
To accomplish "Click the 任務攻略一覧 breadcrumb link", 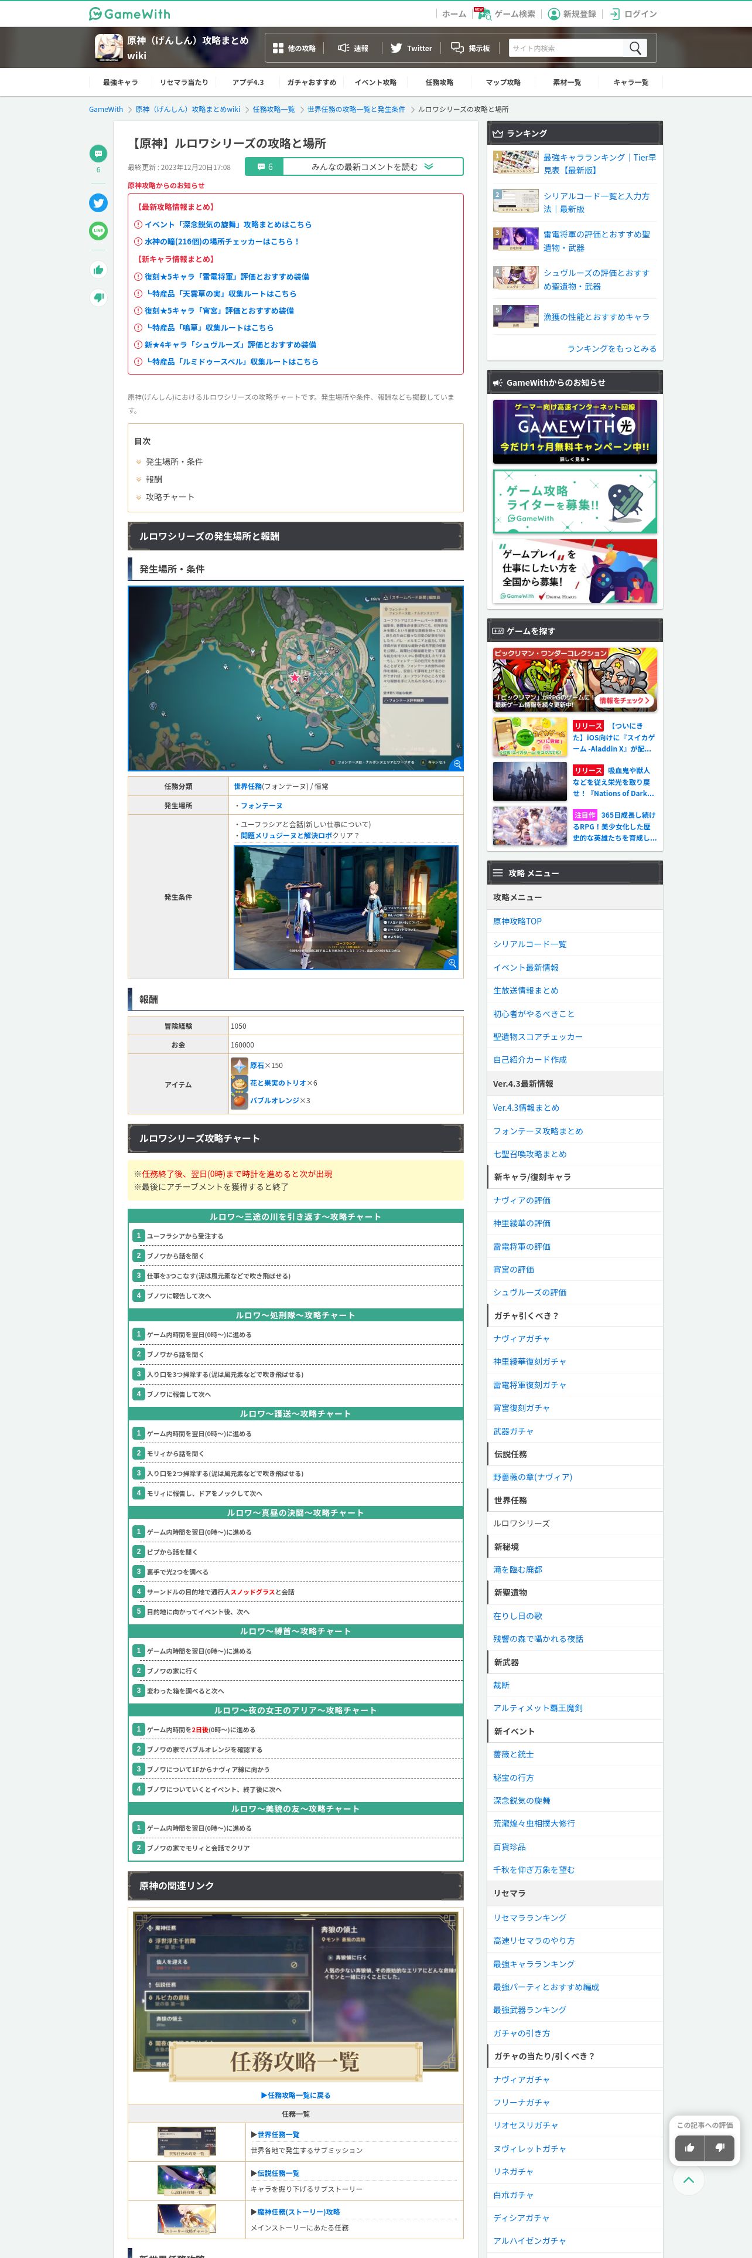I will (x=274, y=110).
